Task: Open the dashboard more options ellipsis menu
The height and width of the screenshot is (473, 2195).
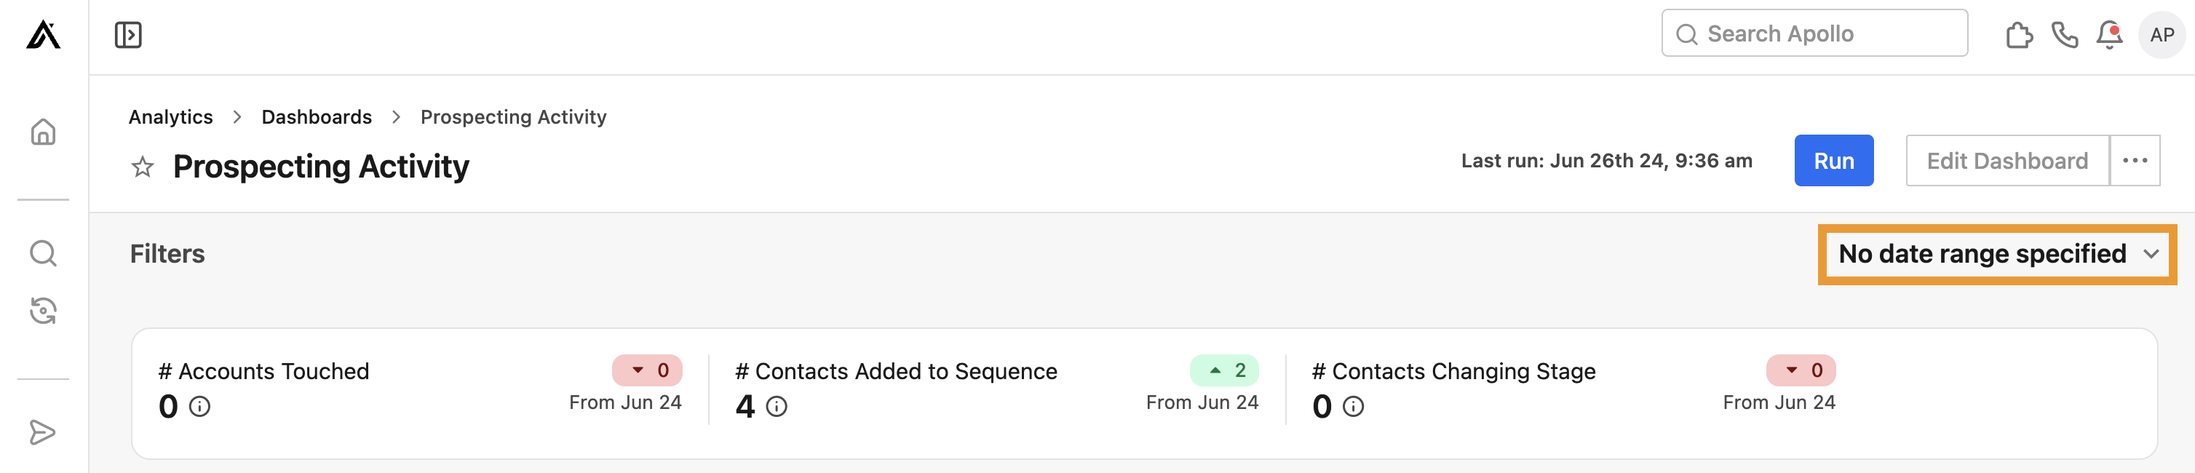Action: [x=2134, y=160]
